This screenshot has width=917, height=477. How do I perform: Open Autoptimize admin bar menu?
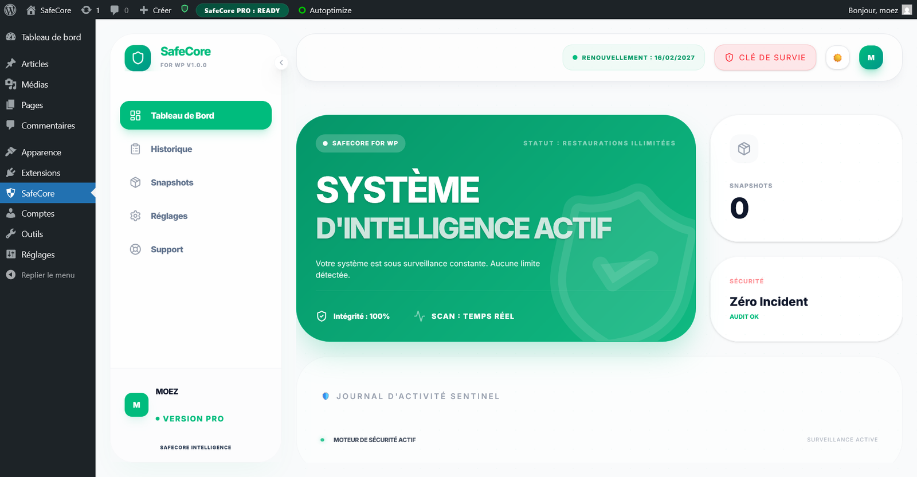[x=325, y=10]
